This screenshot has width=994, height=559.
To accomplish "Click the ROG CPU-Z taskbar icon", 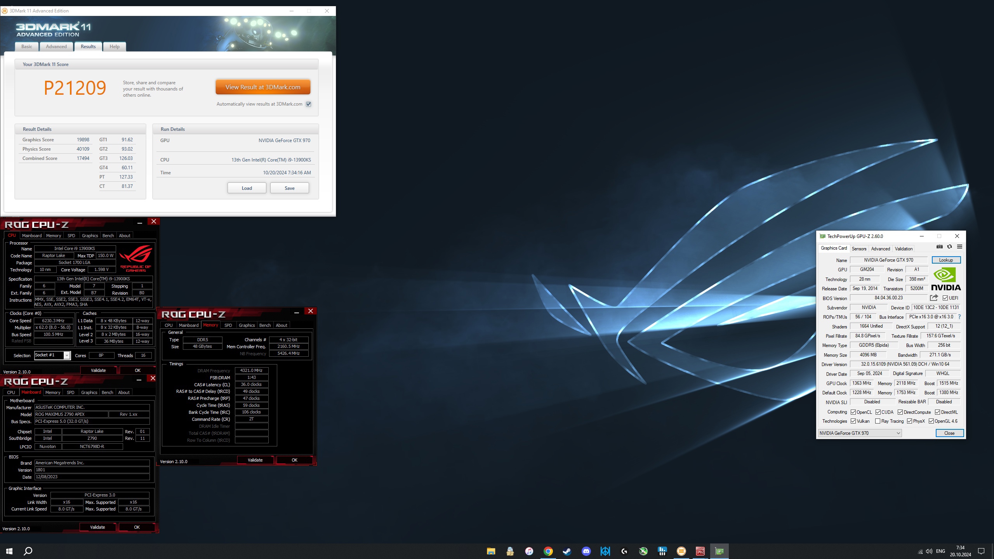I will tap(700, 551).
